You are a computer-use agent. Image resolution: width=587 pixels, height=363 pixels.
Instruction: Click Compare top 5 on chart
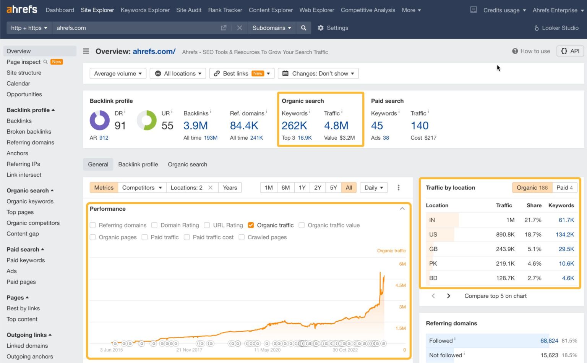[x=495, y=296]
